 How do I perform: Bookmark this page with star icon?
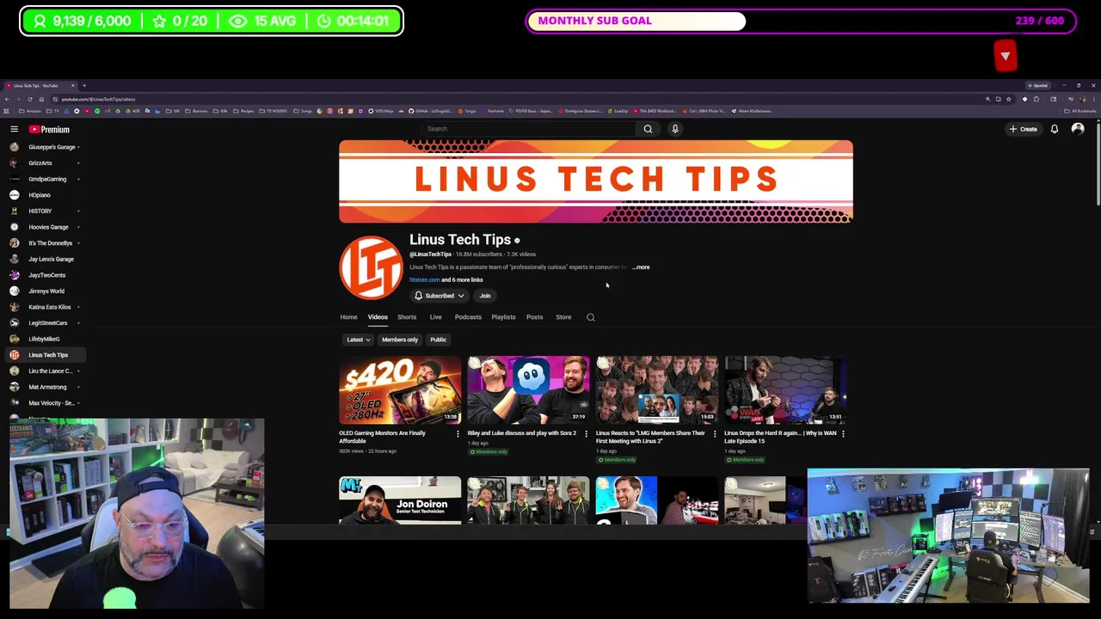(1009, 99)
